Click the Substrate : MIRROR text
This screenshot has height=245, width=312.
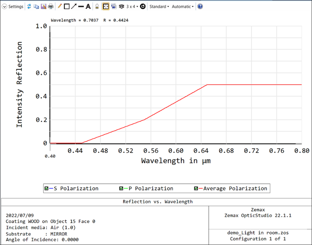pos(36,234)
